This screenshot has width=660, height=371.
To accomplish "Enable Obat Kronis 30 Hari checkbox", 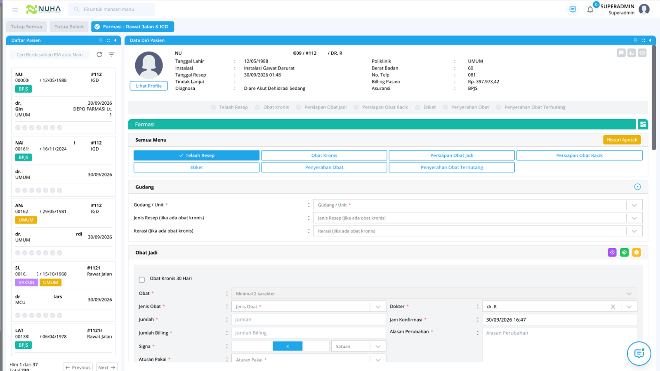I will coord(142,279).
